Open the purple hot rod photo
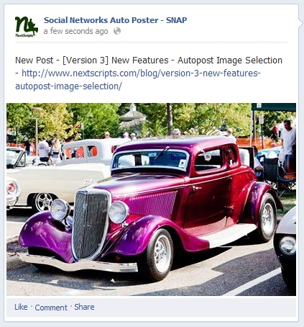The height and width of the screenshot is (327, 304). (x=151, y=200)
